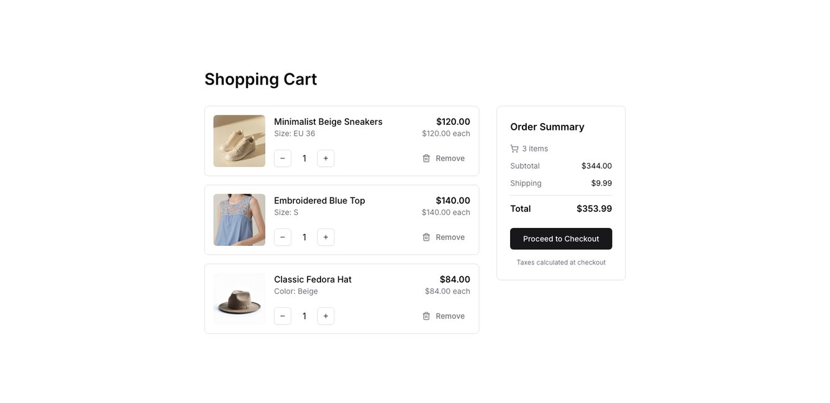Decrease quantity of Minimalist Beige Sneakers

[x=283, y=158]
